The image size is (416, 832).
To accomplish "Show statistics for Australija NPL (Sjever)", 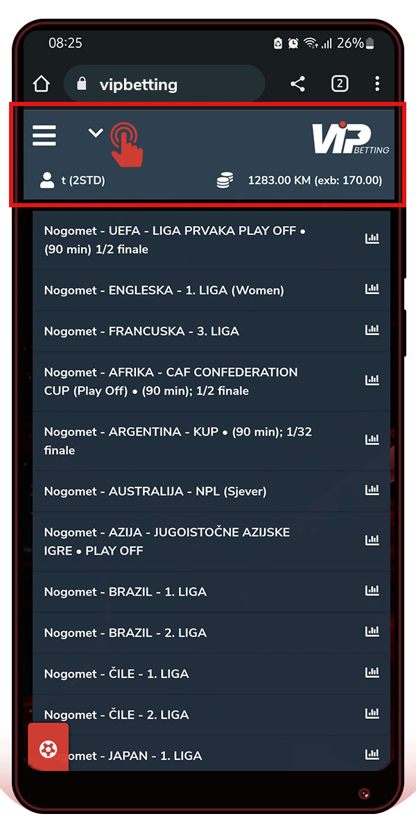I will (x=372, y=490).
